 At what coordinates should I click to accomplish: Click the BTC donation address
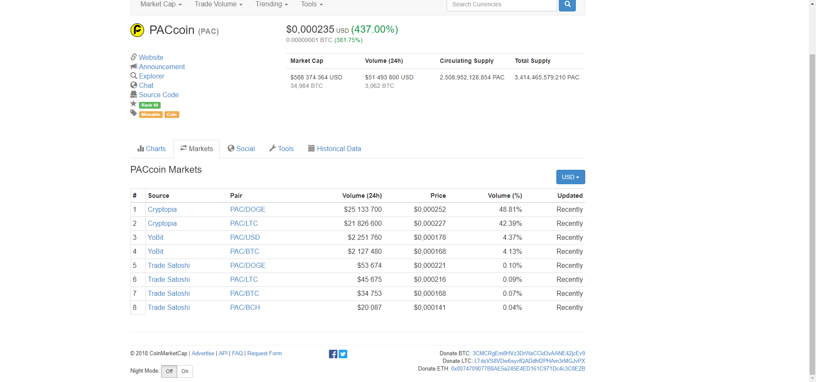(x=529, y=354)
